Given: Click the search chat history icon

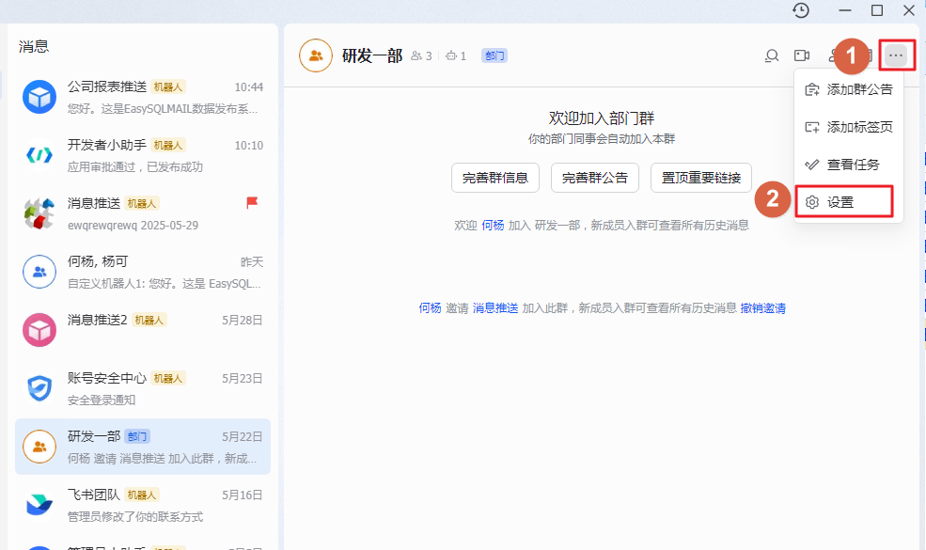Looking at the screenshot, I should point(772,55).
